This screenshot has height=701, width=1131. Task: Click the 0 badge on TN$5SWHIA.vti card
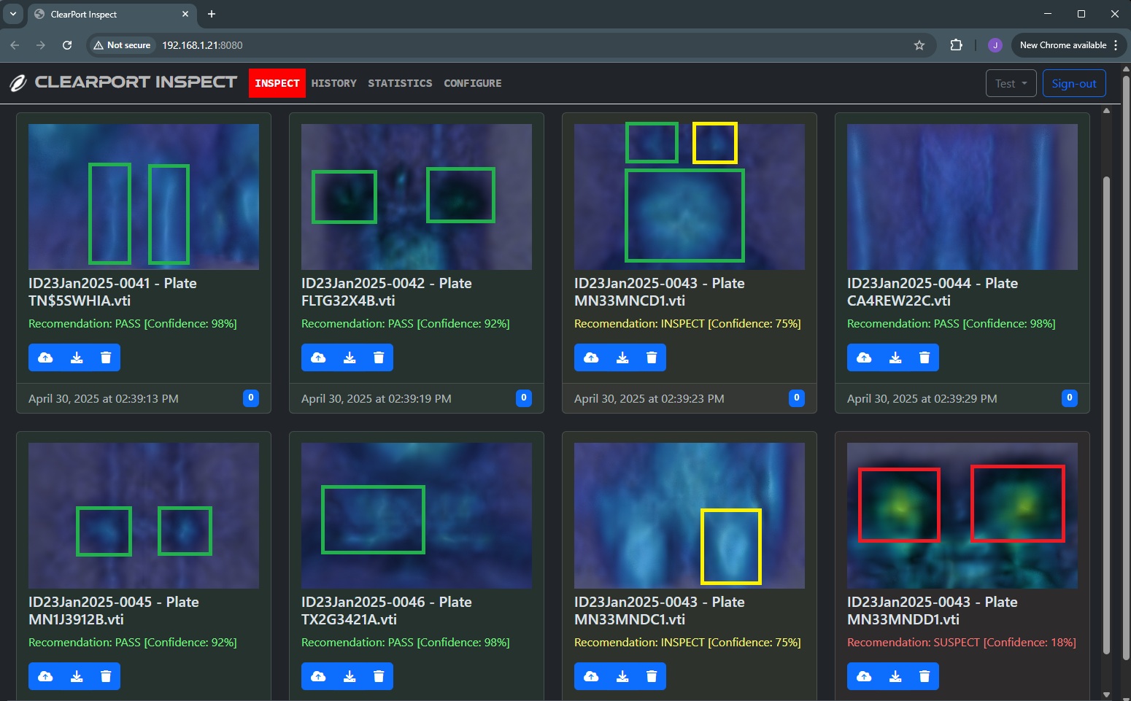click(x=251, y=398)
